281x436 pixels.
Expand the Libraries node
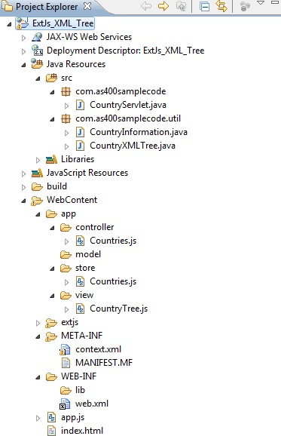[38, 160]
